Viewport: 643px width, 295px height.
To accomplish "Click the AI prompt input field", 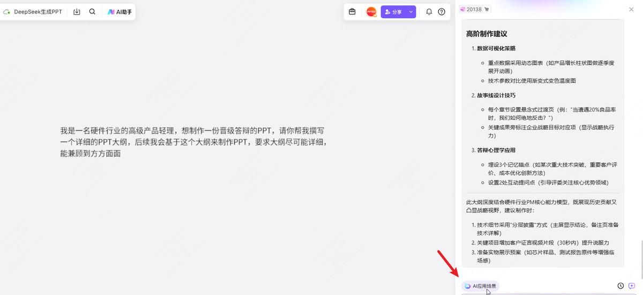I will 549,294.
